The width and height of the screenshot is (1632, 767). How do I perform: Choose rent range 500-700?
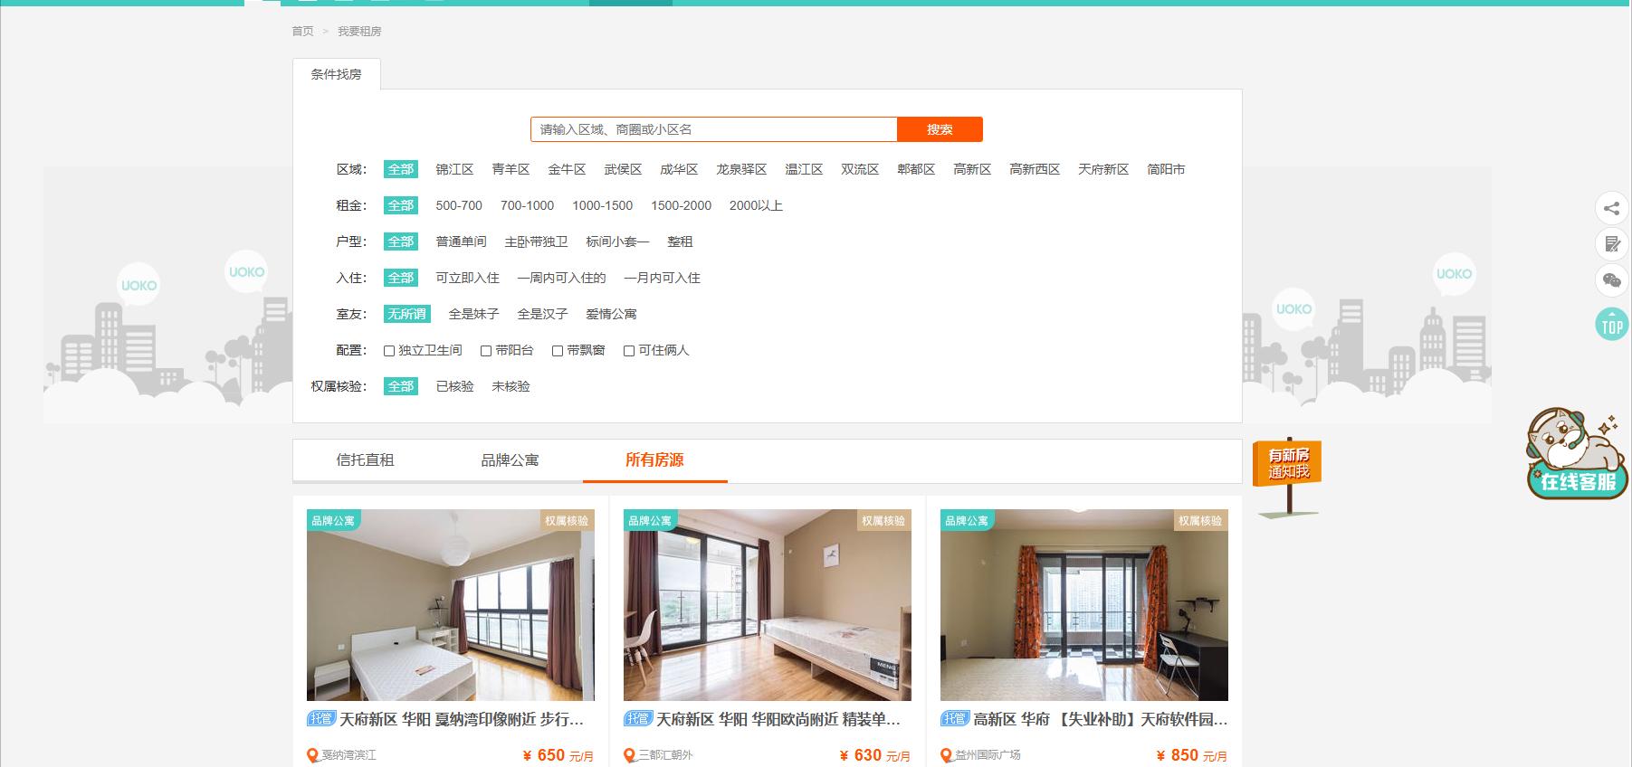point(459,205)
